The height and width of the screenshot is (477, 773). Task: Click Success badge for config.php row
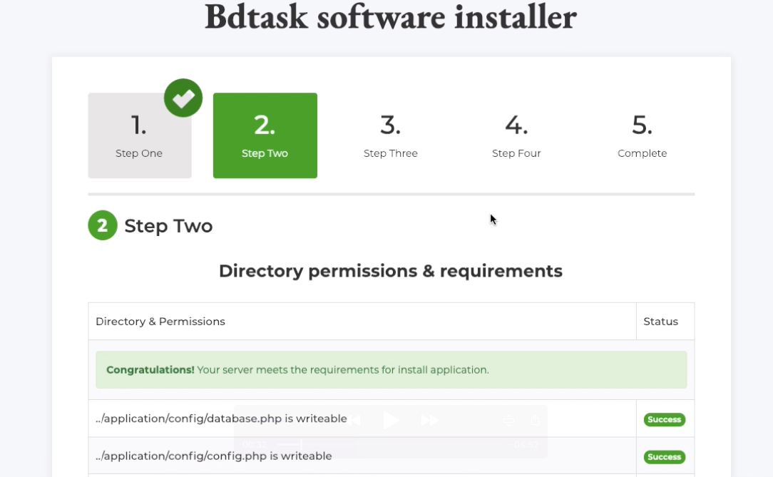point(664,456)
